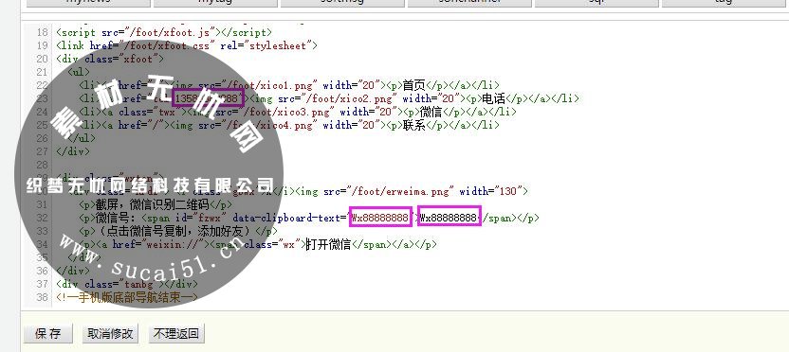Click the 截屏，微信识别二维码 paragraph line
Viewport: 789px width, 352px height.
coord(156,204)
